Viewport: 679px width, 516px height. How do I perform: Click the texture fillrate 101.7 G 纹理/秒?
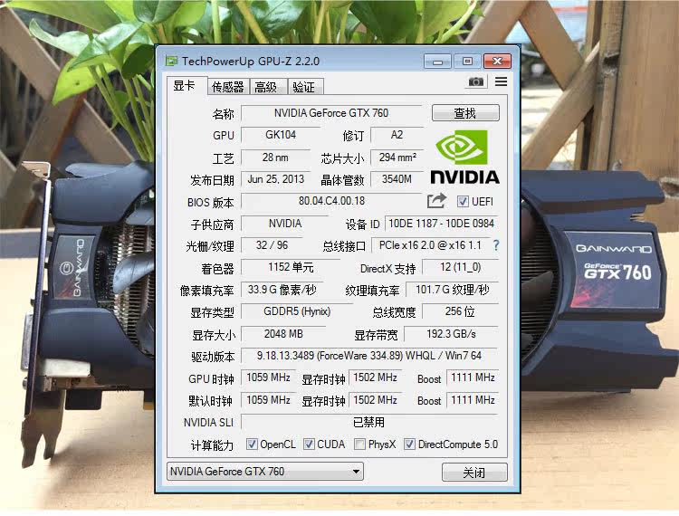(x=453, y=290)
